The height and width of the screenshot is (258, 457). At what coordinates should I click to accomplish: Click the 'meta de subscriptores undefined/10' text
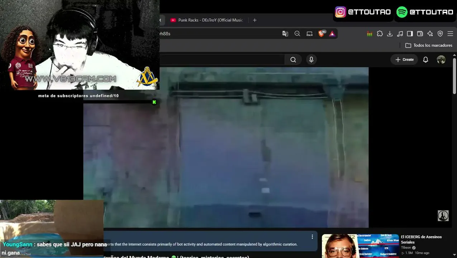click(x=78, y=96)
